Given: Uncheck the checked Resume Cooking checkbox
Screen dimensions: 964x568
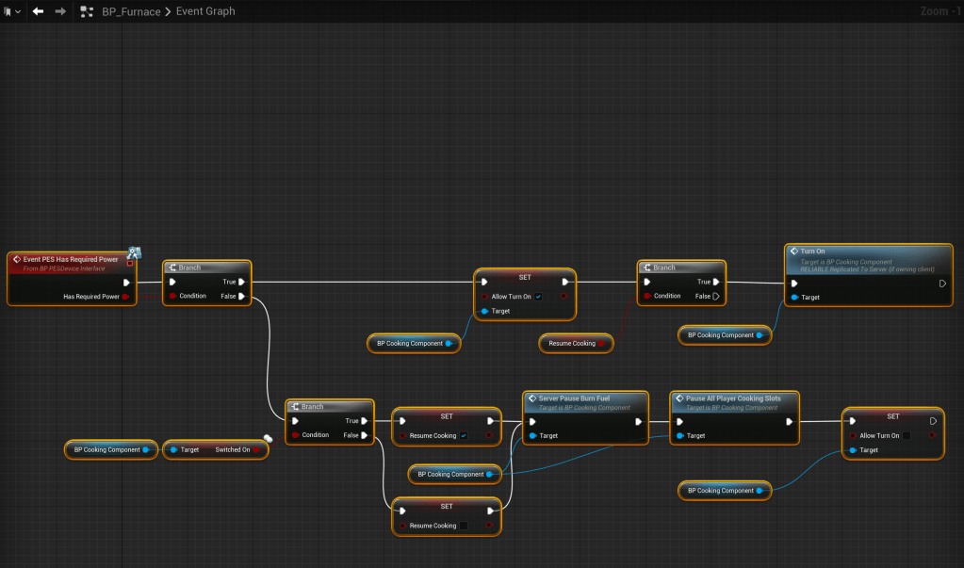Looking at the screenshot, I should pos(463,436).
